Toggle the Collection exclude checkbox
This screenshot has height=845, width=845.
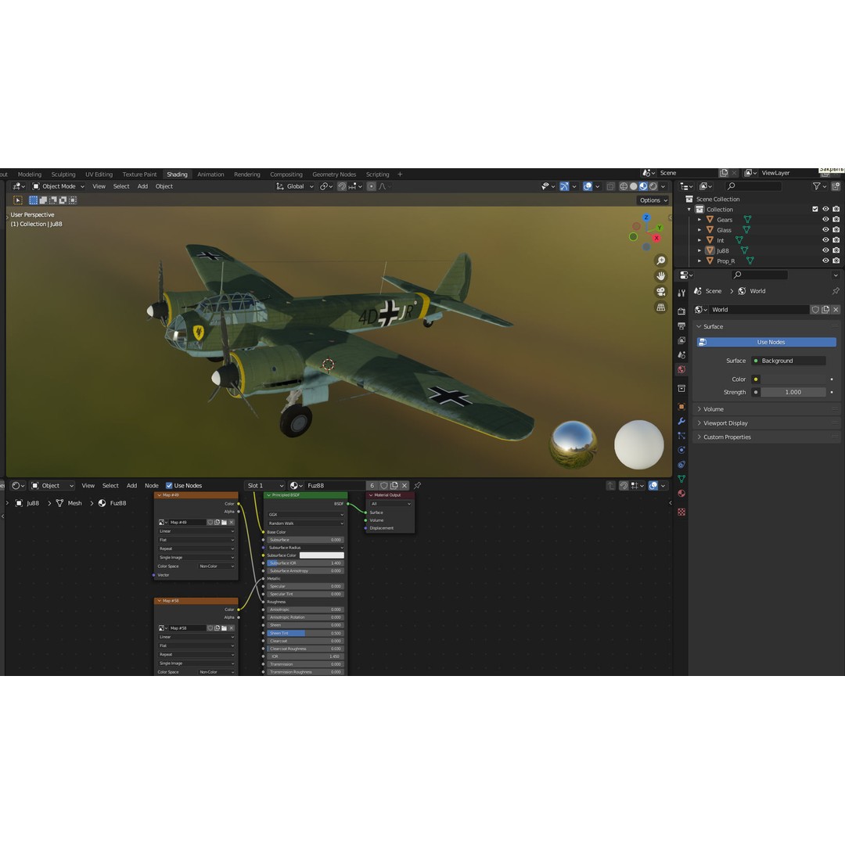coord(814,209)
